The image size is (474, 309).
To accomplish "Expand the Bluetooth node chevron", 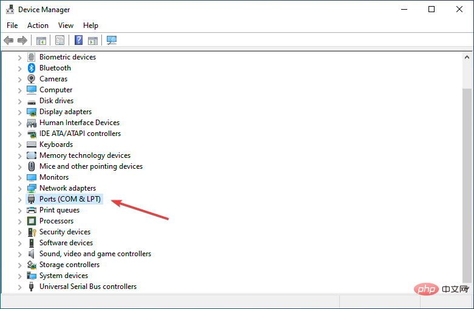I will pyautogui.click(x=19, y=69).
